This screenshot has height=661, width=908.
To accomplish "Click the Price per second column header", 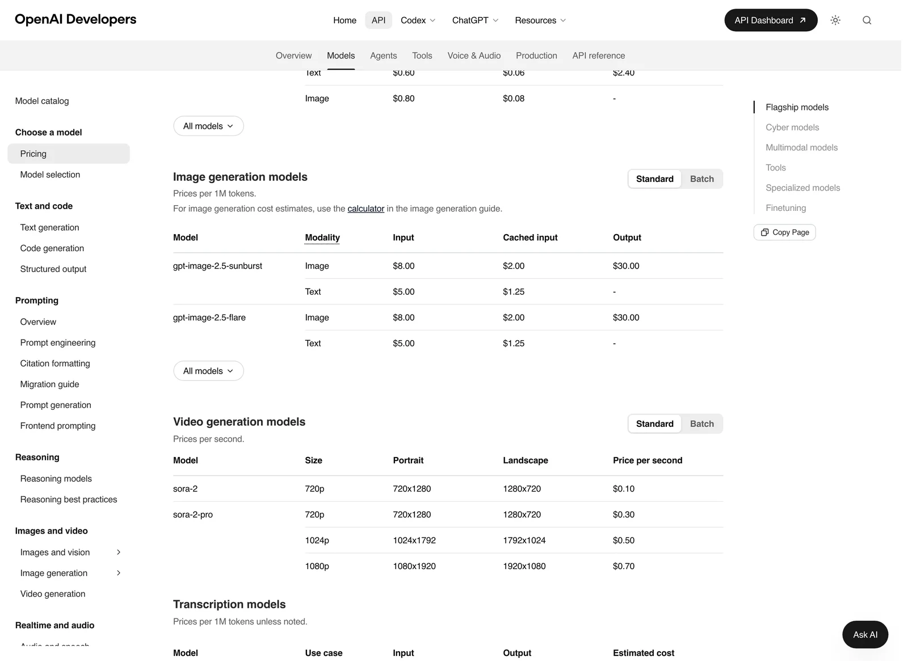I will tap(648, 460).
